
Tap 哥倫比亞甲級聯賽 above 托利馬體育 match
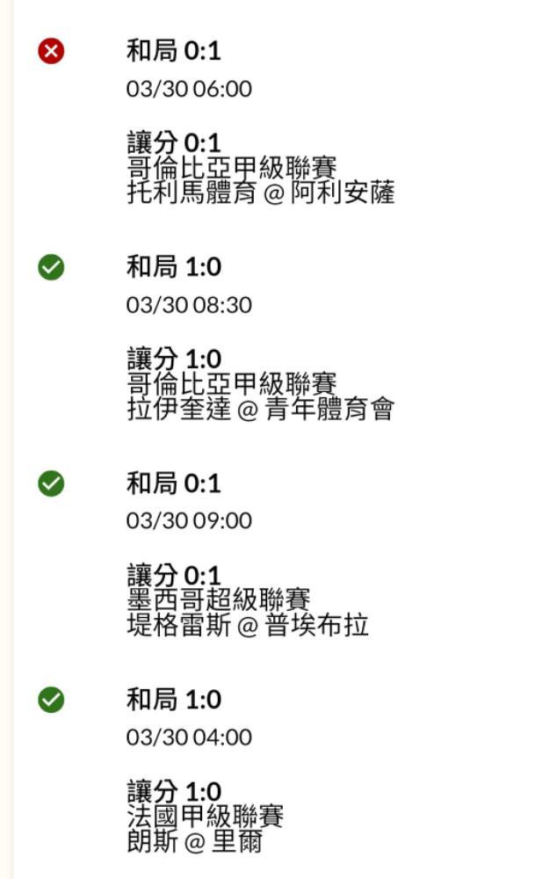232,168
